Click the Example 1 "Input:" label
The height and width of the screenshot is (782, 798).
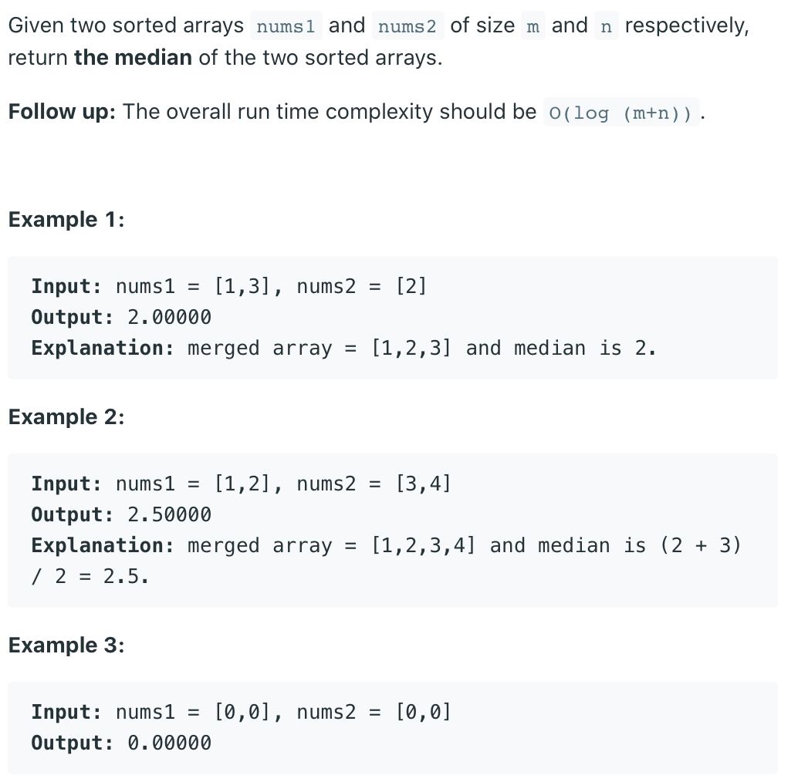coord(66,286)
